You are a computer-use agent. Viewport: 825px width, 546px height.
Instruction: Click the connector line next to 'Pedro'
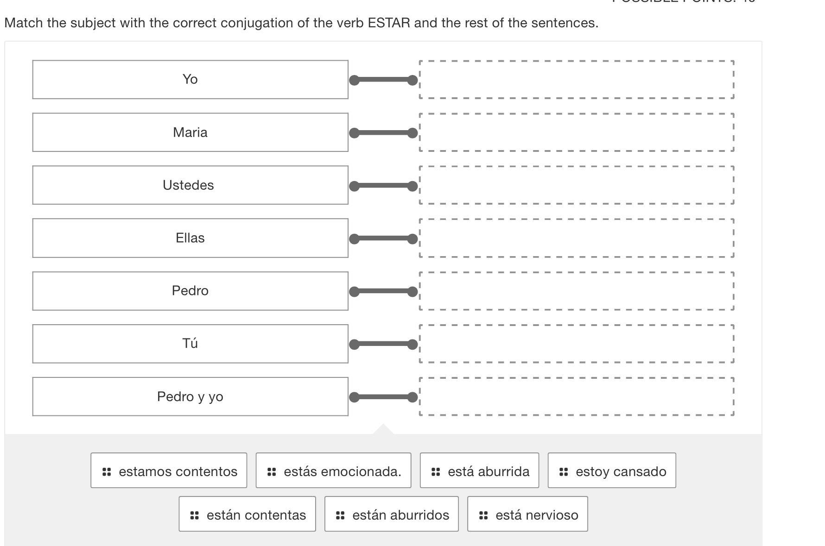pyautogui.click(x=383, y=291)
